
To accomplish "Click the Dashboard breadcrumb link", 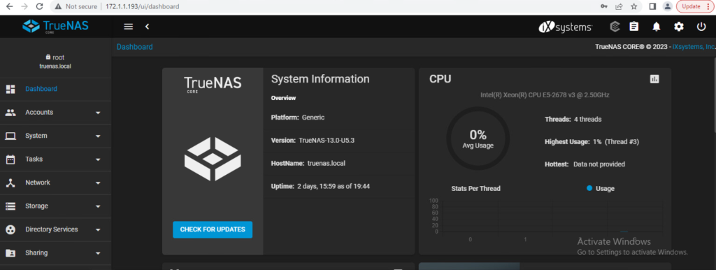I will 135,47.
